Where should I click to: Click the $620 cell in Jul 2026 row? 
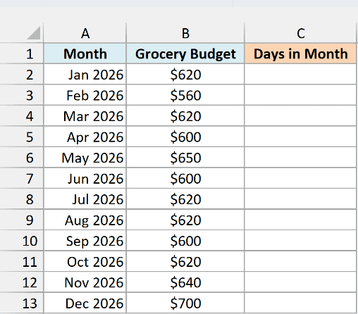point(185,199)
